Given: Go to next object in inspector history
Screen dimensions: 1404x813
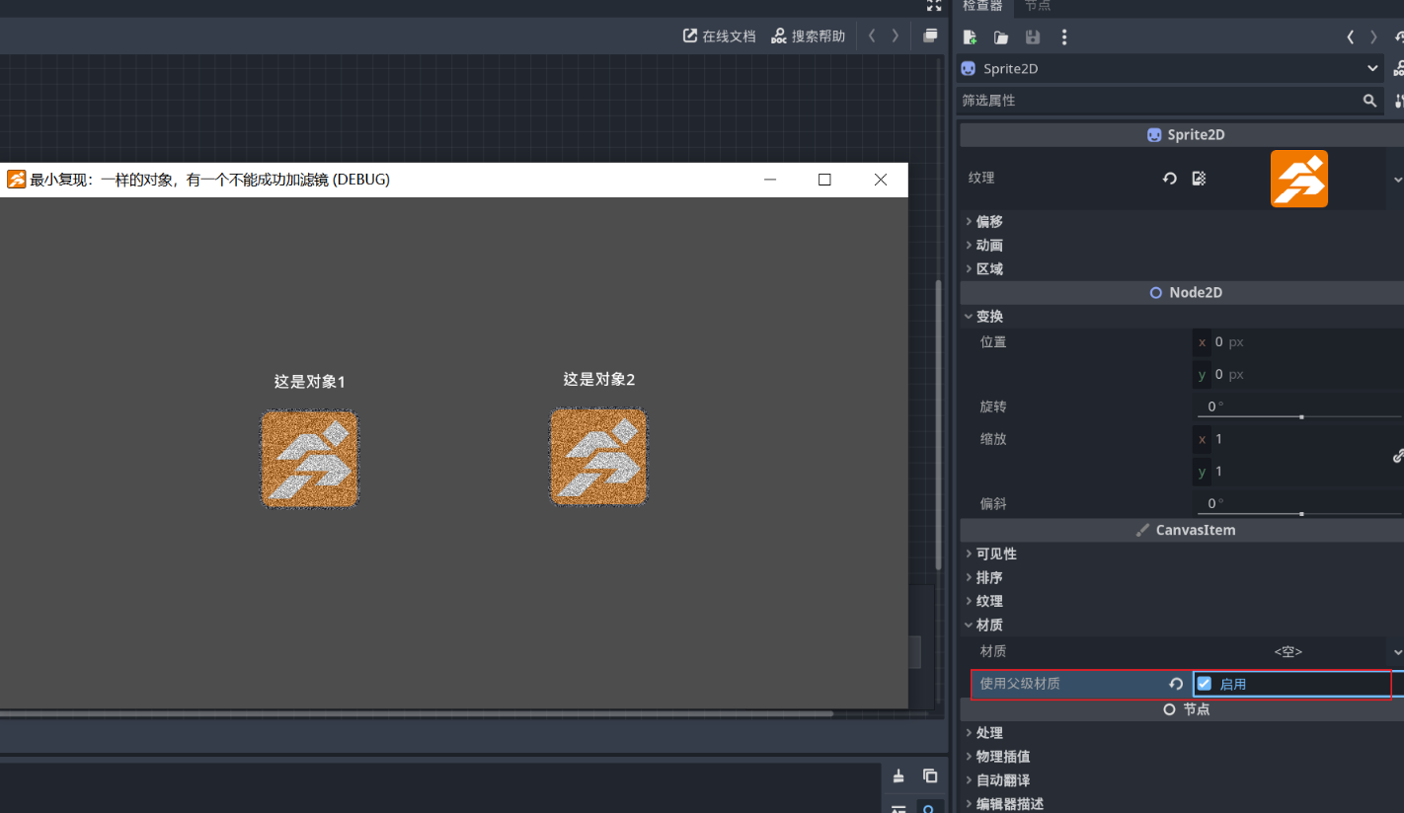Looking at the screenshot, I should point(1373,37).
